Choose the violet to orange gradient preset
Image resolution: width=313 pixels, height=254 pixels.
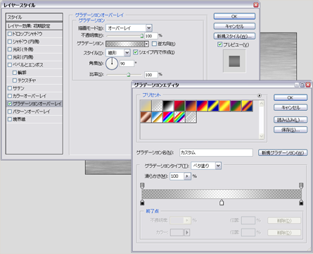click(x=191, y=106)
